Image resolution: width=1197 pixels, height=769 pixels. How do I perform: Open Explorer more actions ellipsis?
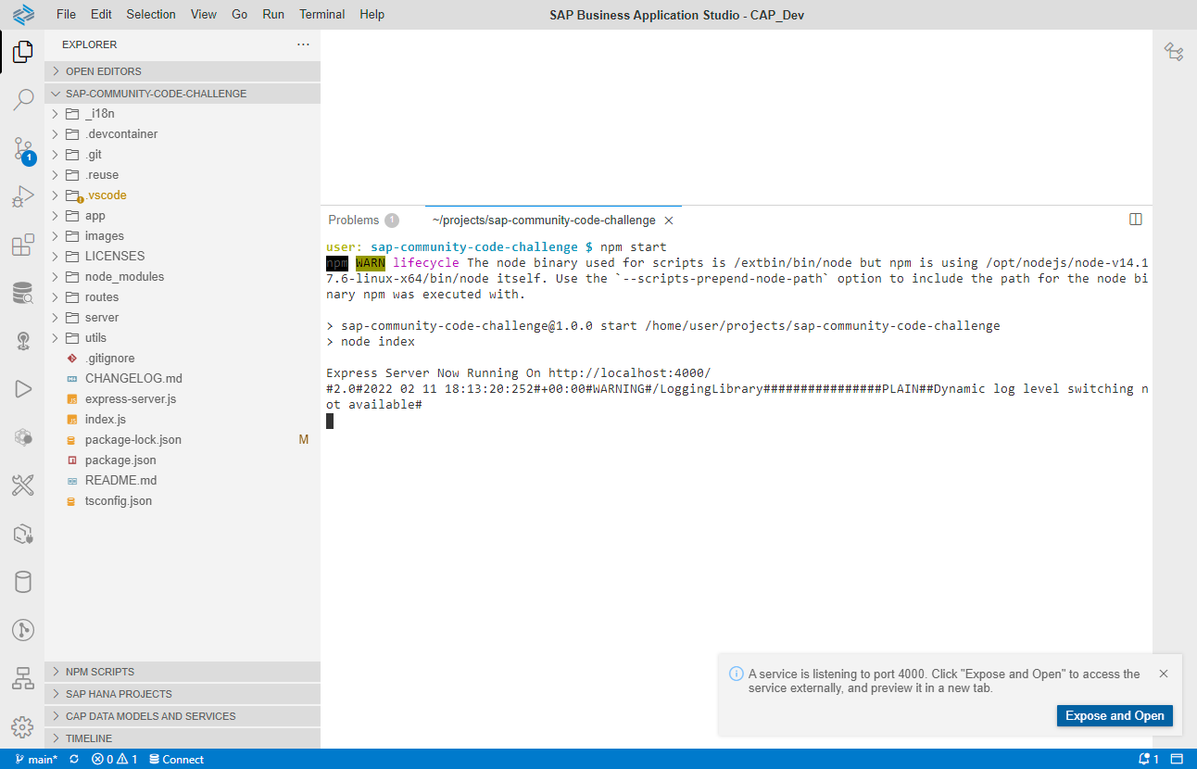[x=303, y=44]
